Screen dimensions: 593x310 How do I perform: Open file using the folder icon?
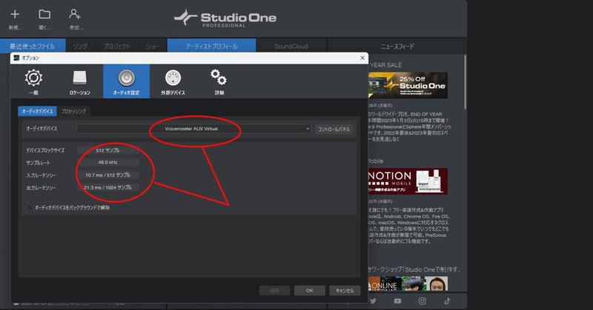tap(44, 15)
